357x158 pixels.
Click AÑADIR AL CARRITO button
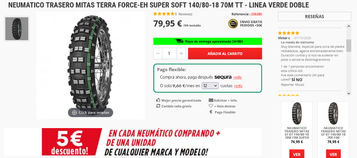point(225,54)
